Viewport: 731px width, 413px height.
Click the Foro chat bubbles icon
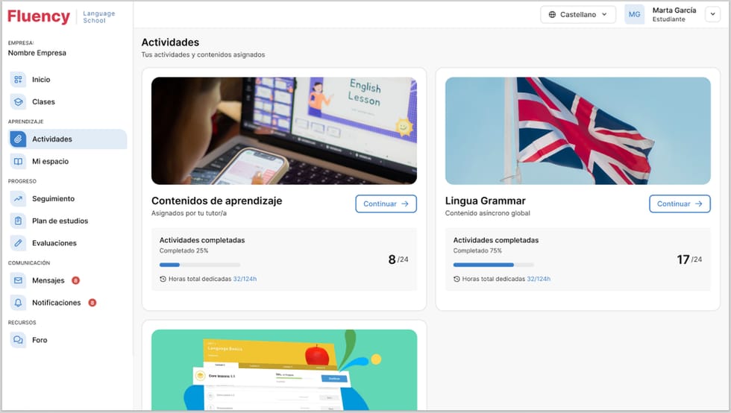click(18, 340)
